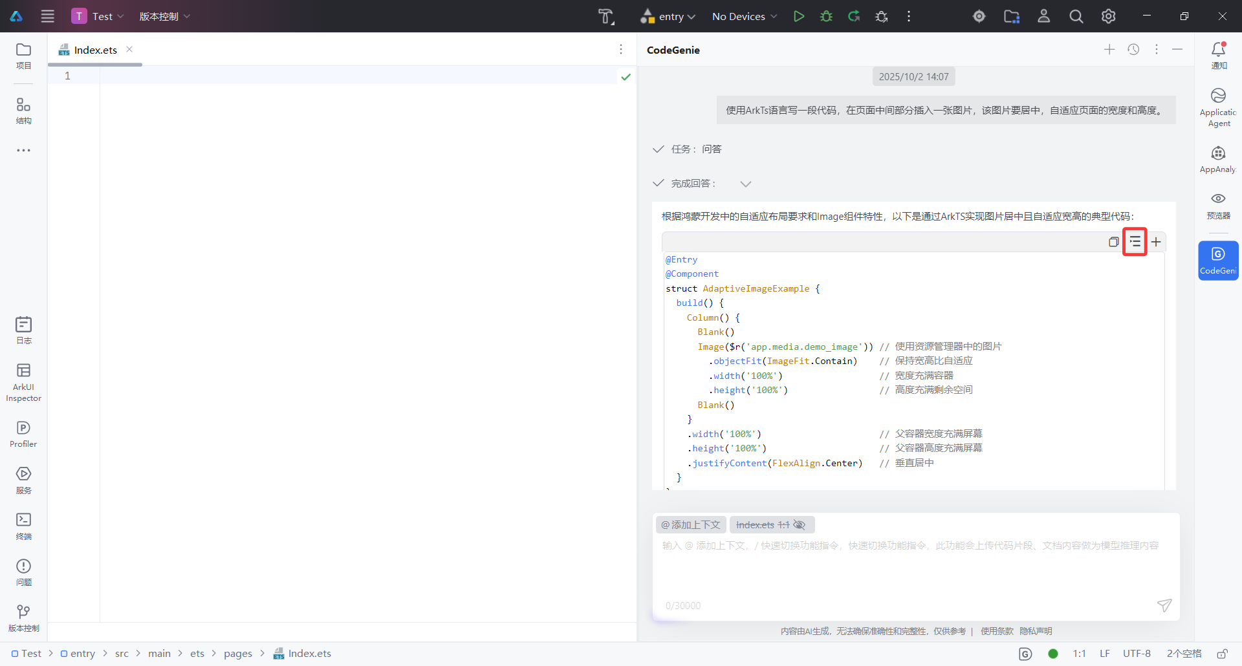This screenshot has height=666, width=1242.
Task: Send the CodeGenie message
Action: pyautogui.click(x=1164, y=605)
